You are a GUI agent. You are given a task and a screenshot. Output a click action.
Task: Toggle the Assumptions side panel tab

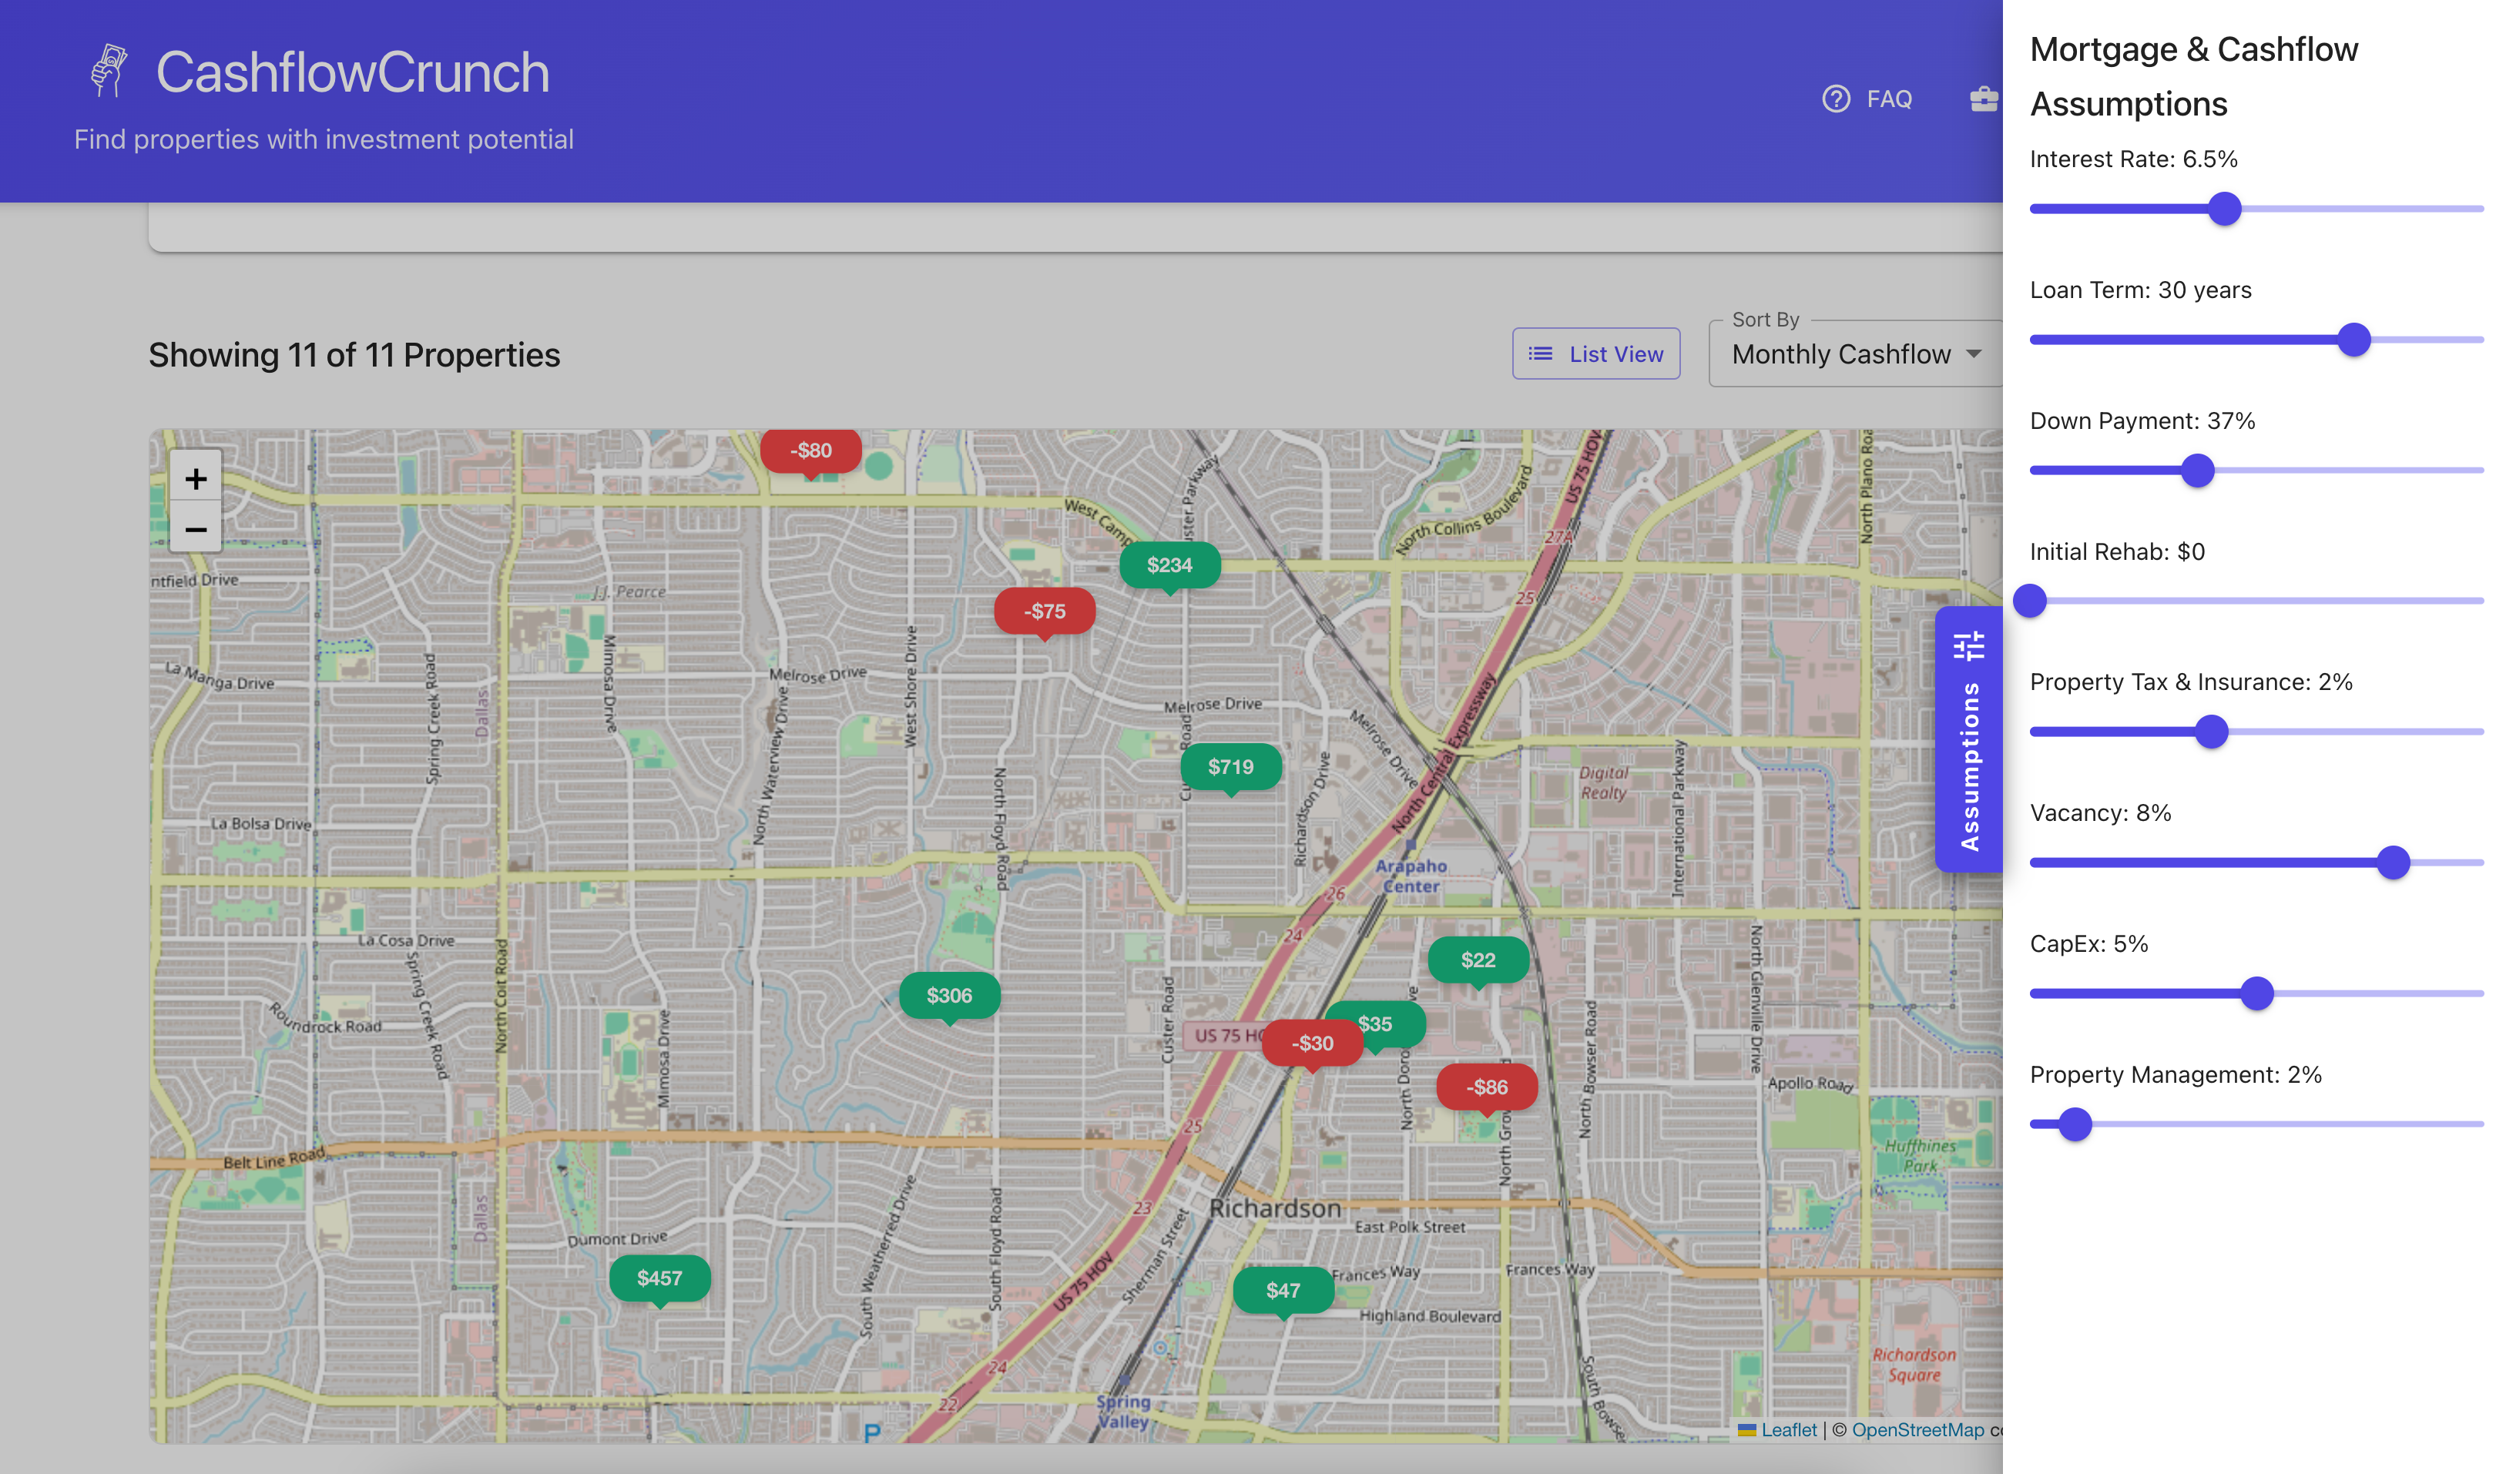[1968, 739]
